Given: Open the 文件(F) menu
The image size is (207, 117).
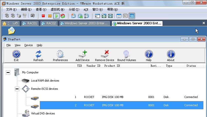Looking at the screenshot, I should click(x=11, y=9).
